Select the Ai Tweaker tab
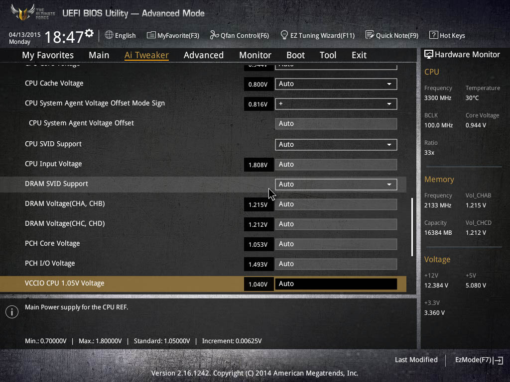 [146, 55]
